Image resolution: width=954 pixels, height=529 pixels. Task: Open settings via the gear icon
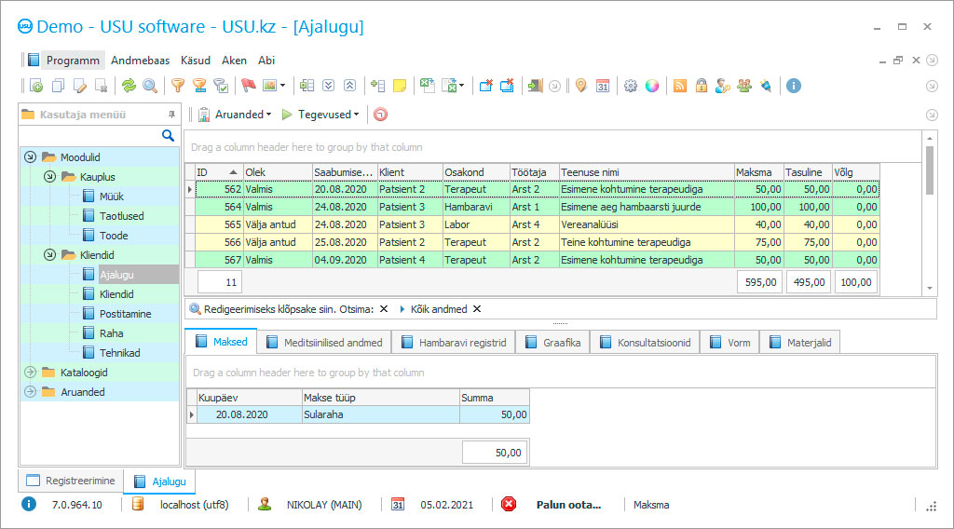(x=631, y=86)
